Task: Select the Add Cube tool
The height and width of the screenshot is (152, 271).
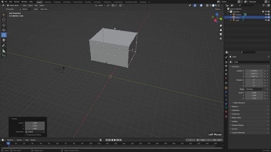Action: tap(4, 56)
